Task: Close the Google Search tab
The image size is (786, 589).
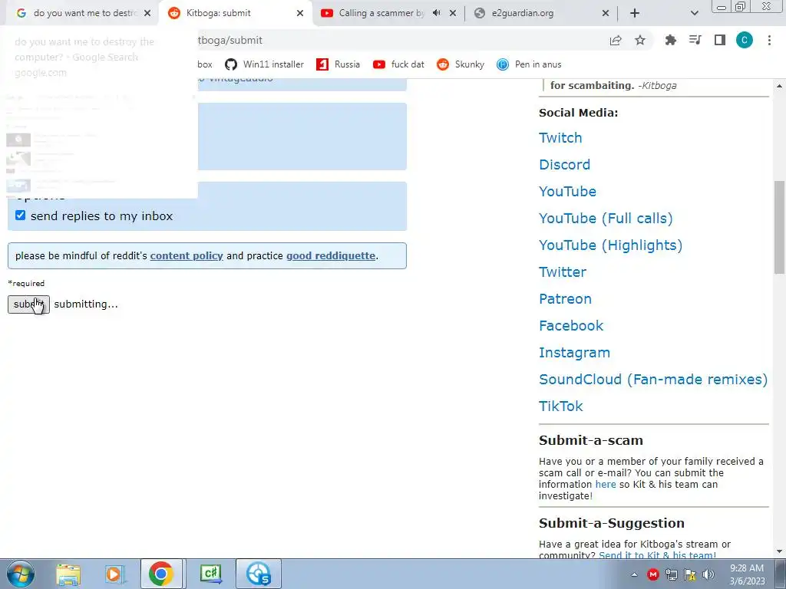Action: pos(147,13)
